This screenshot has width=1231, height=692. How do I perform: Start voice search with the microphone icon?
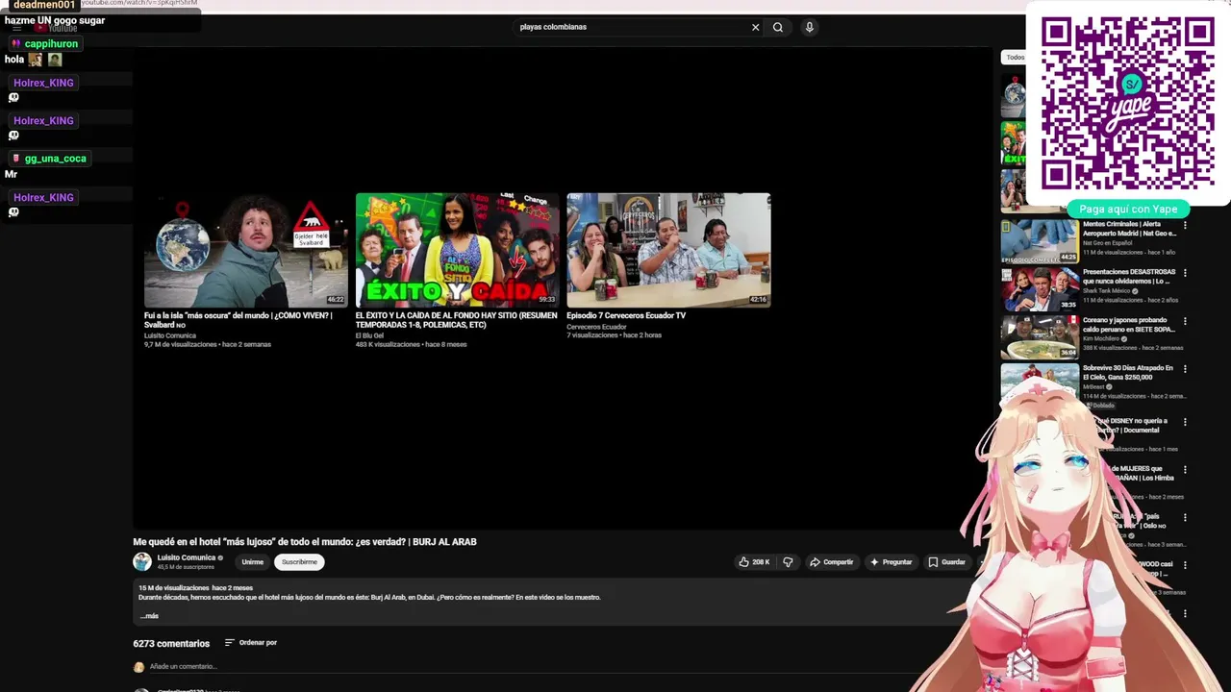(x=810, y=27)
